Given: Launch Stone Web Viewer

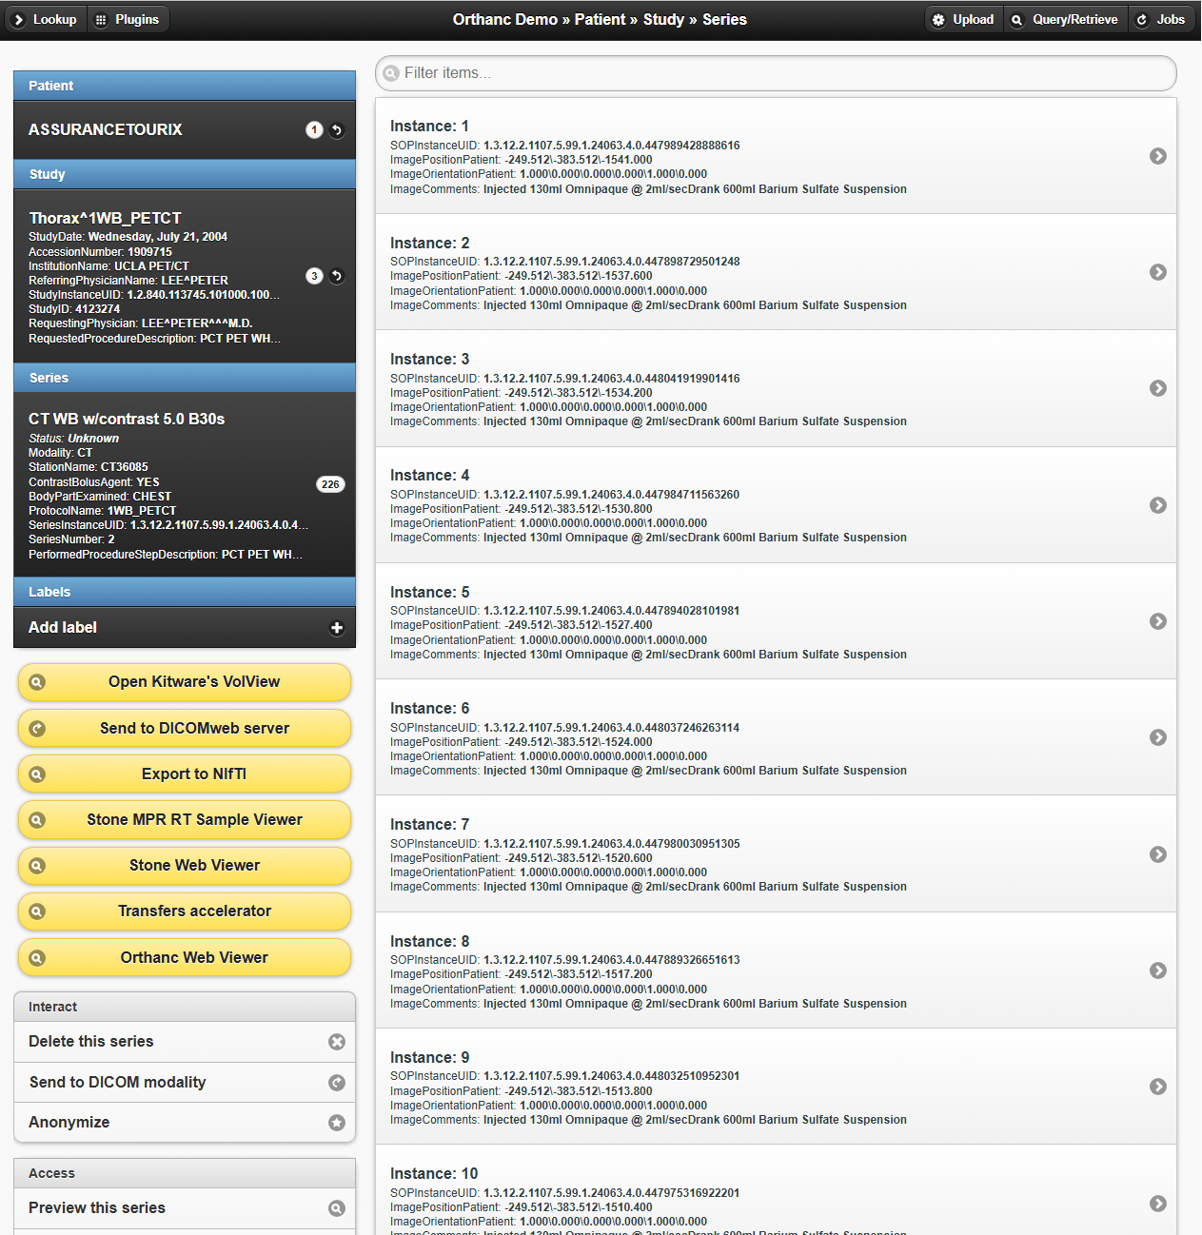Looking at the screenshot, I should coord(185,865).
